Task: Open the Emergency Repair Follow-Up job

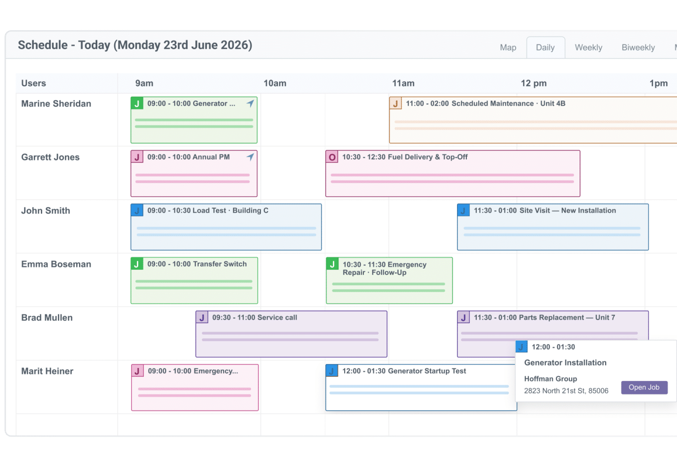Action: (x=389, y=280)
